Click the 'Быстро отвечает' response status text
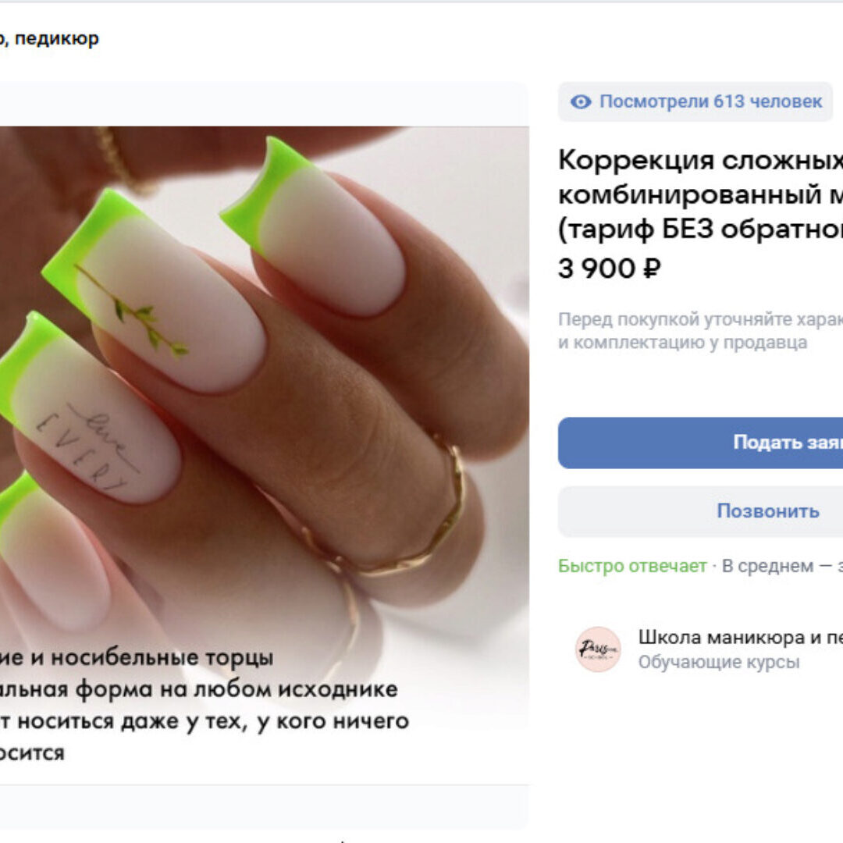Viewport: 843px width, 843px height. coord(632,566)
